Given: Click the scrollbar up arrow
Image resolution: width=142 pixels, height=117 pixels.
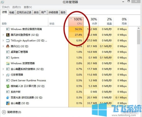Looking at the screenshot, I should 139,28.
